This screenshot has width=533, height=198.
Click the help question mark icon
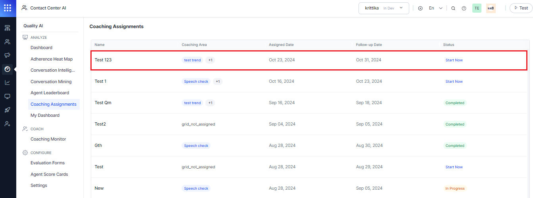coord(464,8)
